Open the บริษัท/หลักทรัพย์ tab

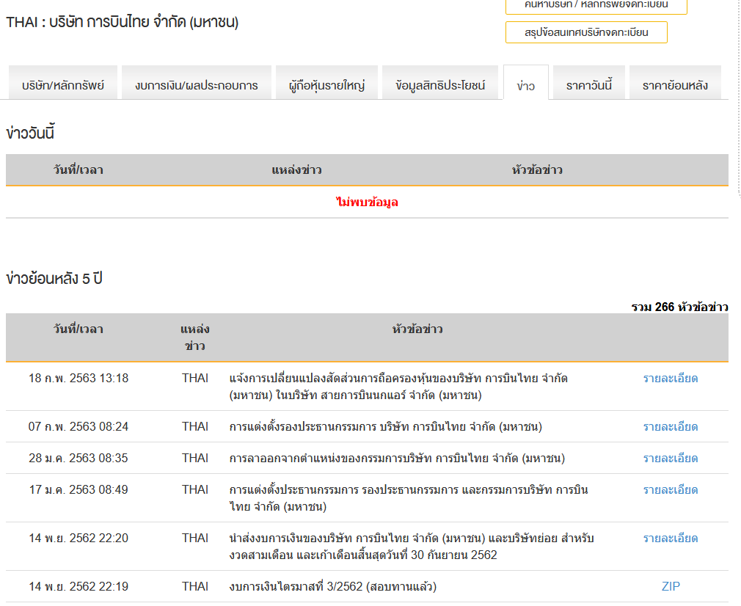(63, 83)
